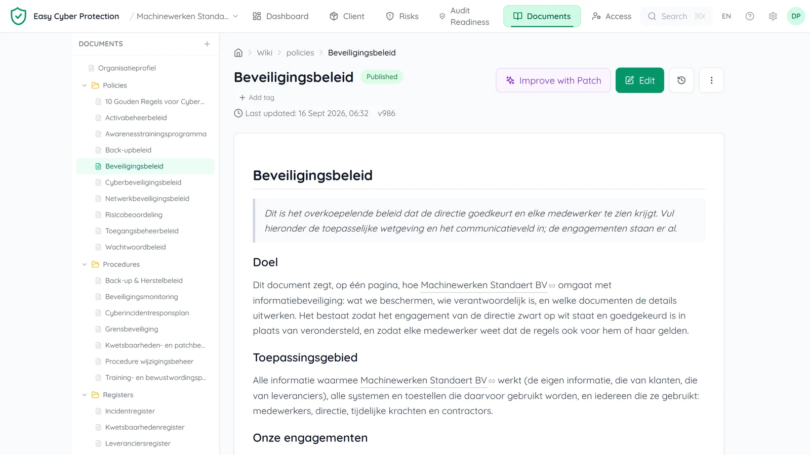Click the Policies folder icon
Screen dimensions: 810x455
95,85
